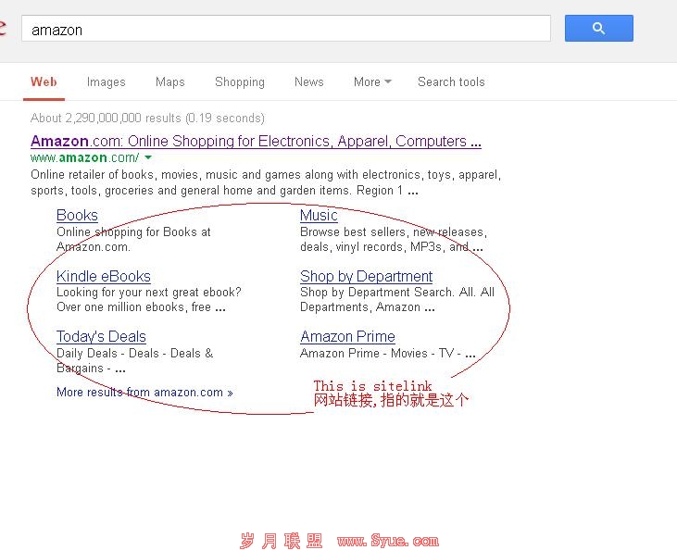The width and height of the screenshot is (677, 550).
Task: Switch to the Maps tab
Action: (x=170, y=82)
